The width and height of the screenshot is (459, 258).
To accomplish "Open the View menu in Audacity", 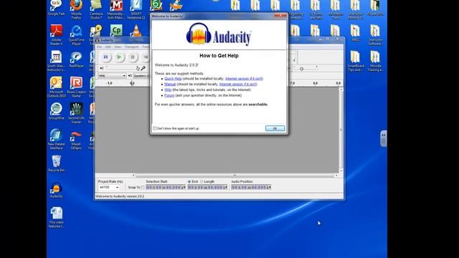I will tap(118, 47).
